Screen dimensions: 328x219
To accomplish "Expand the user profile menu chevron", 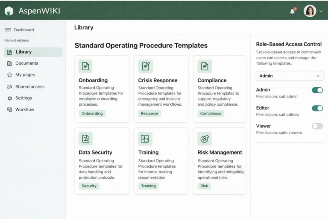I will click(321, 12).
